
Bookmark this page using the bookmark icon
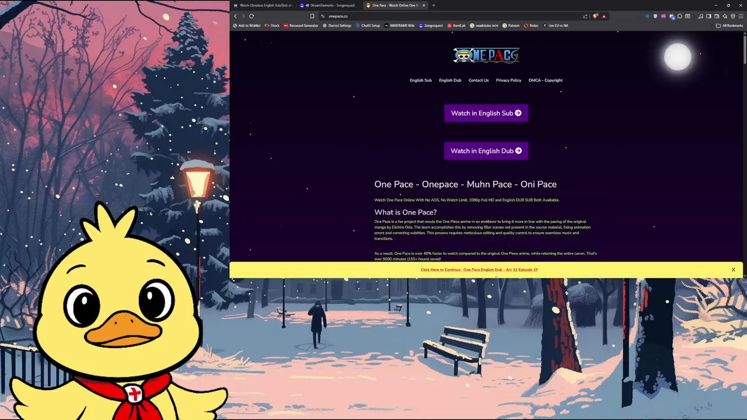pos(312,16)
